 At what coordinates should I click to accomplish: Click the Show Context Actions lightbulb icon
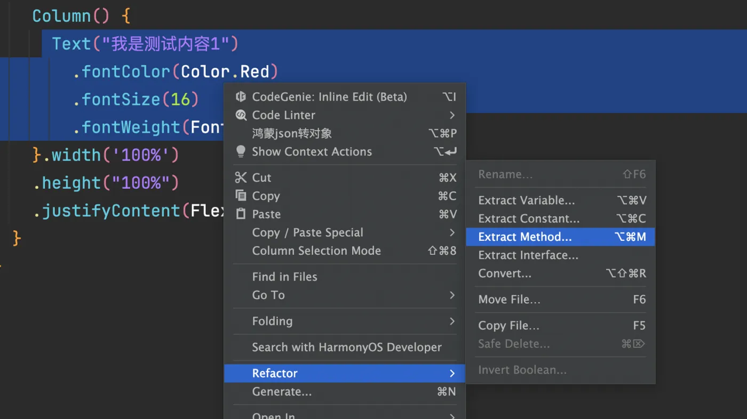[x=241, y=151]
